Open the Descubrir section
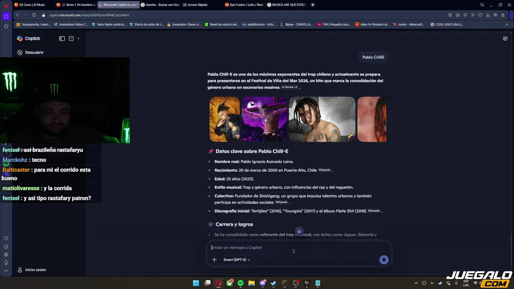 click(31, 52)
